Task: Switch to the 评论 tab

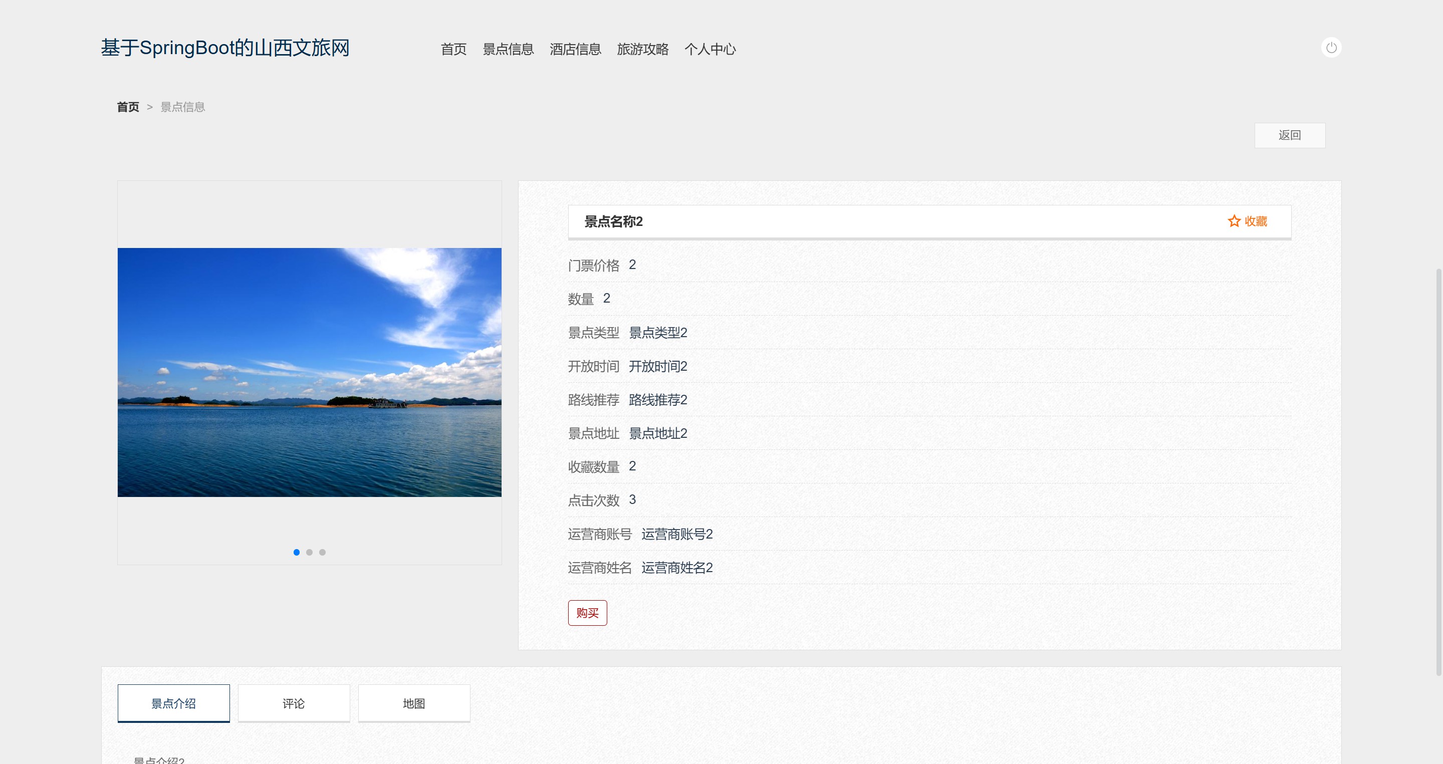Action: 294,703
